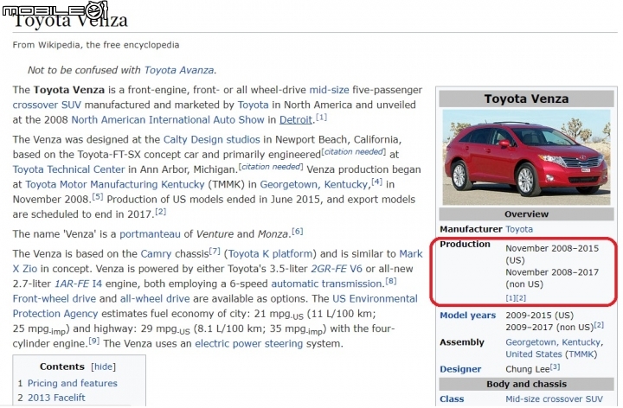Hide the Contents table via hide link

pyautogui.click(x=103, y=367)
